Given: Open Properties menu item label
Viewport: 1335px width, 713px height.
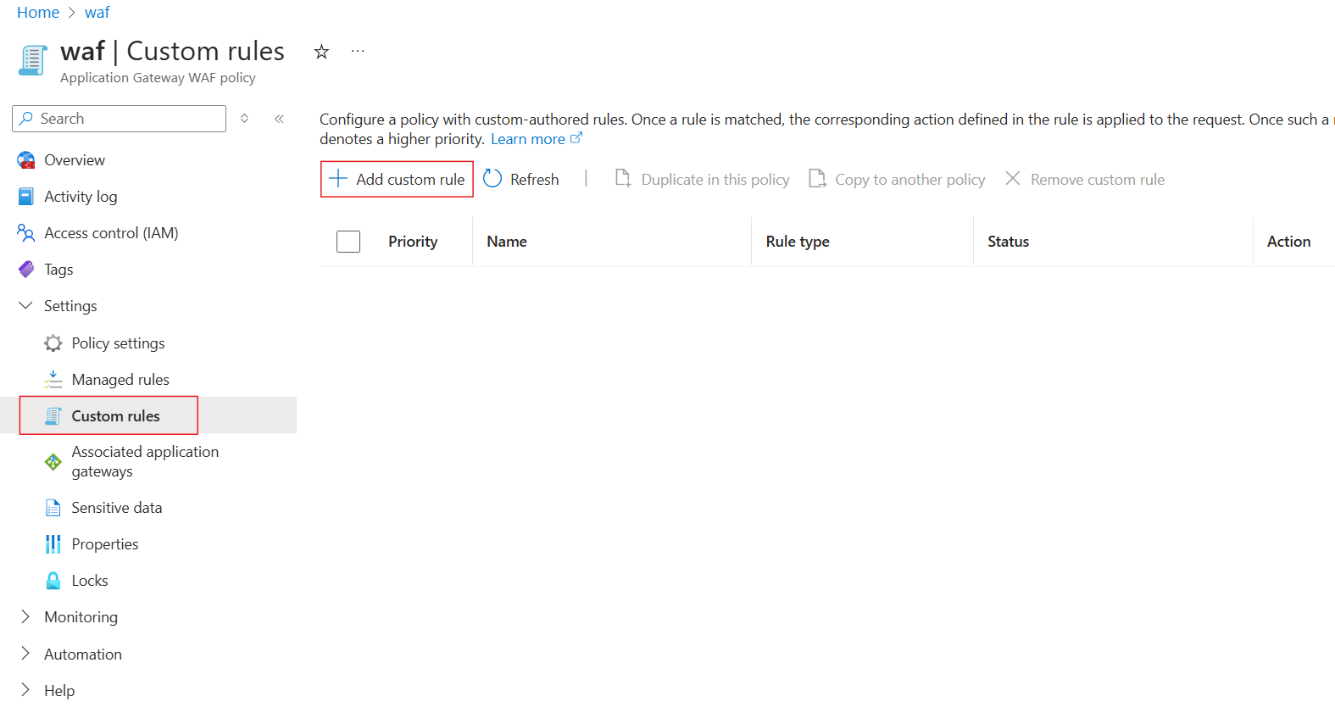Looking at the screenshot, I should [105, 544].
